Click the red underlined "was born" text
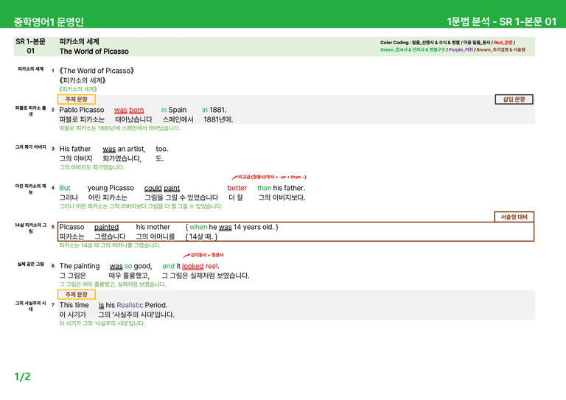 coord(129,110)
